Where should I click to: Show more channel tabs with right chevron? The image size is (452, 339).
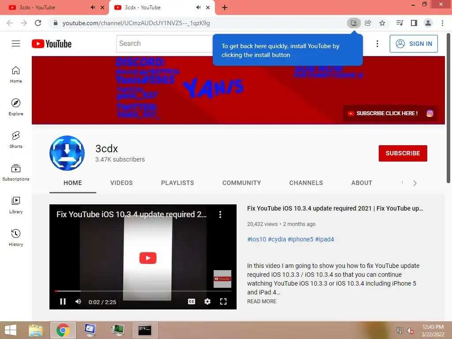point(415,183)
